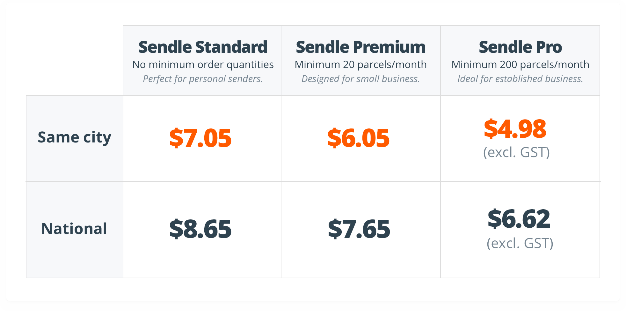Screen dimensions: 626x311
Task: Select the National row label
Action: pos(74,229)
